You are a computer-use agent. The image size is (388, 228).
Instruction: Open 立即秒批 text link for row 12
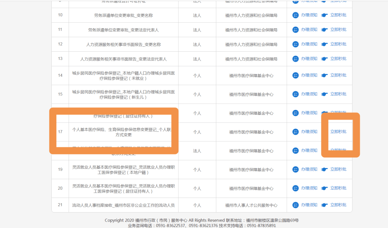tap(338, 44)
